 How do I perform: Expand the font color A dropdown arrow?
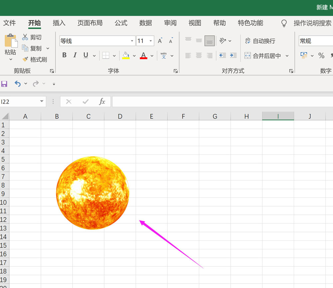click(x=152, y=56)
